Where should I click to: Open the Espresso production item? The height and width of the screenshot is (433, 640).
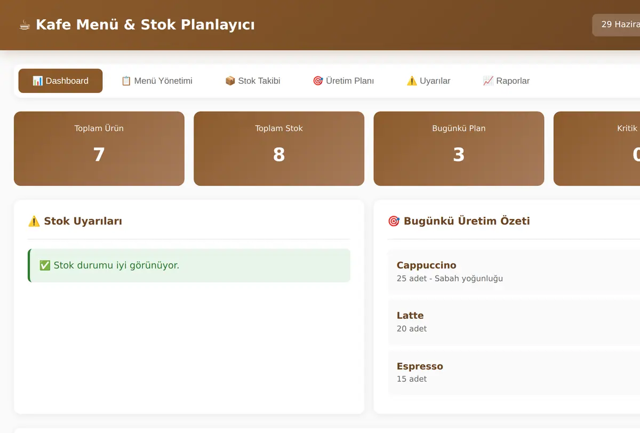pos(514,372)
